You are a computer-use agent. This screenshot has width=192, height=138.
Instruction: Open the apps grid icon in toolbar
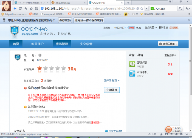click(x=36, y=9)
